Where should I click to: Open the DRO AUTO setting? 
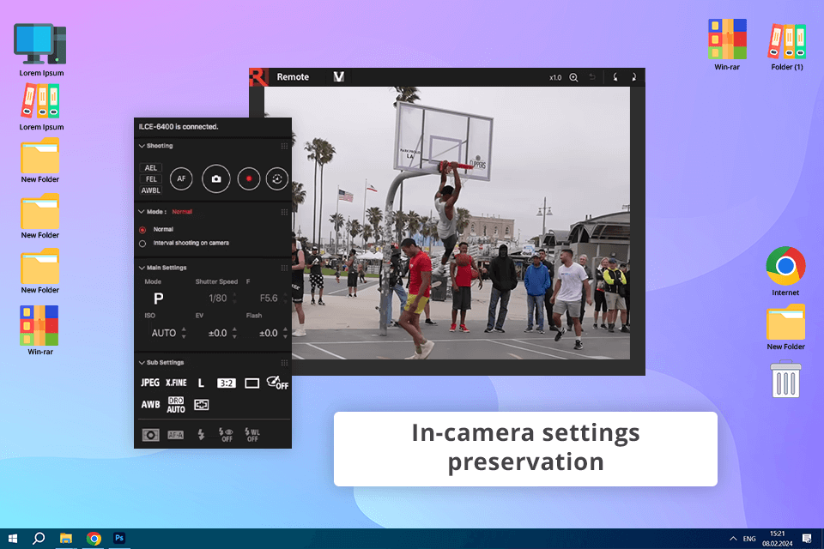[x=176, y=405]
